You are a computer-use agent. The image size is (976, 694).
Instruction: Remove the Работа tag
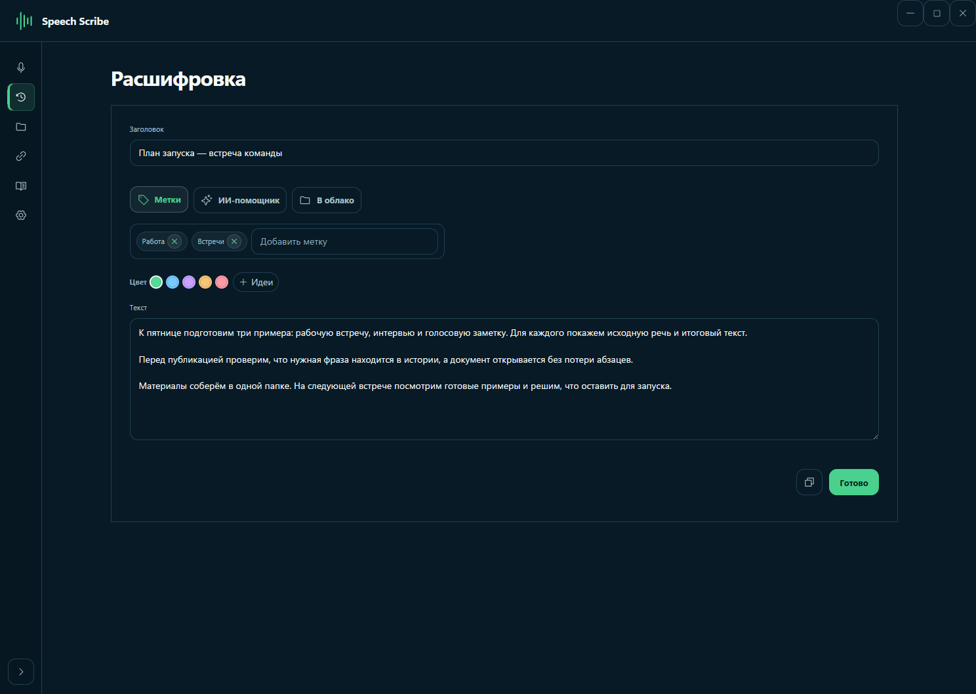point(174,241)
